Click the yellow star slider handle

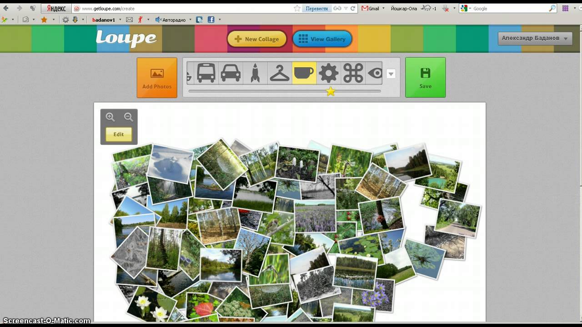click(x=331, y=91)
